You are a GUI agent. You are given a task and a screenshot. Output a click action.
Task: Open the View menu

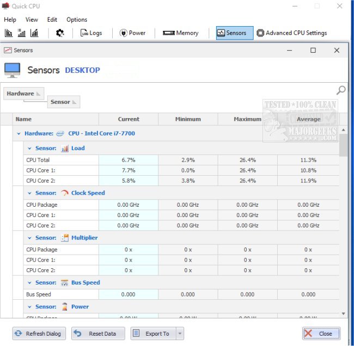[32, 20]
